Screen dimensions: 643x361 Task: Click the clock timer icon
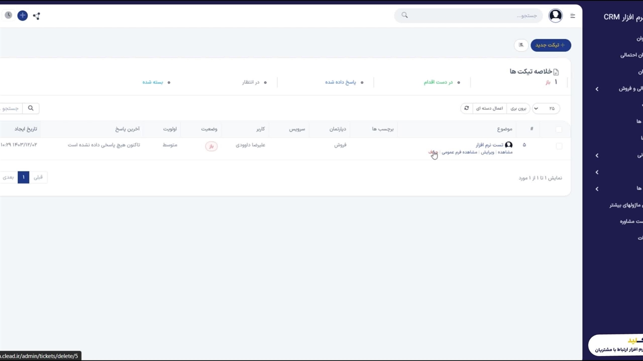coord(9,16)
